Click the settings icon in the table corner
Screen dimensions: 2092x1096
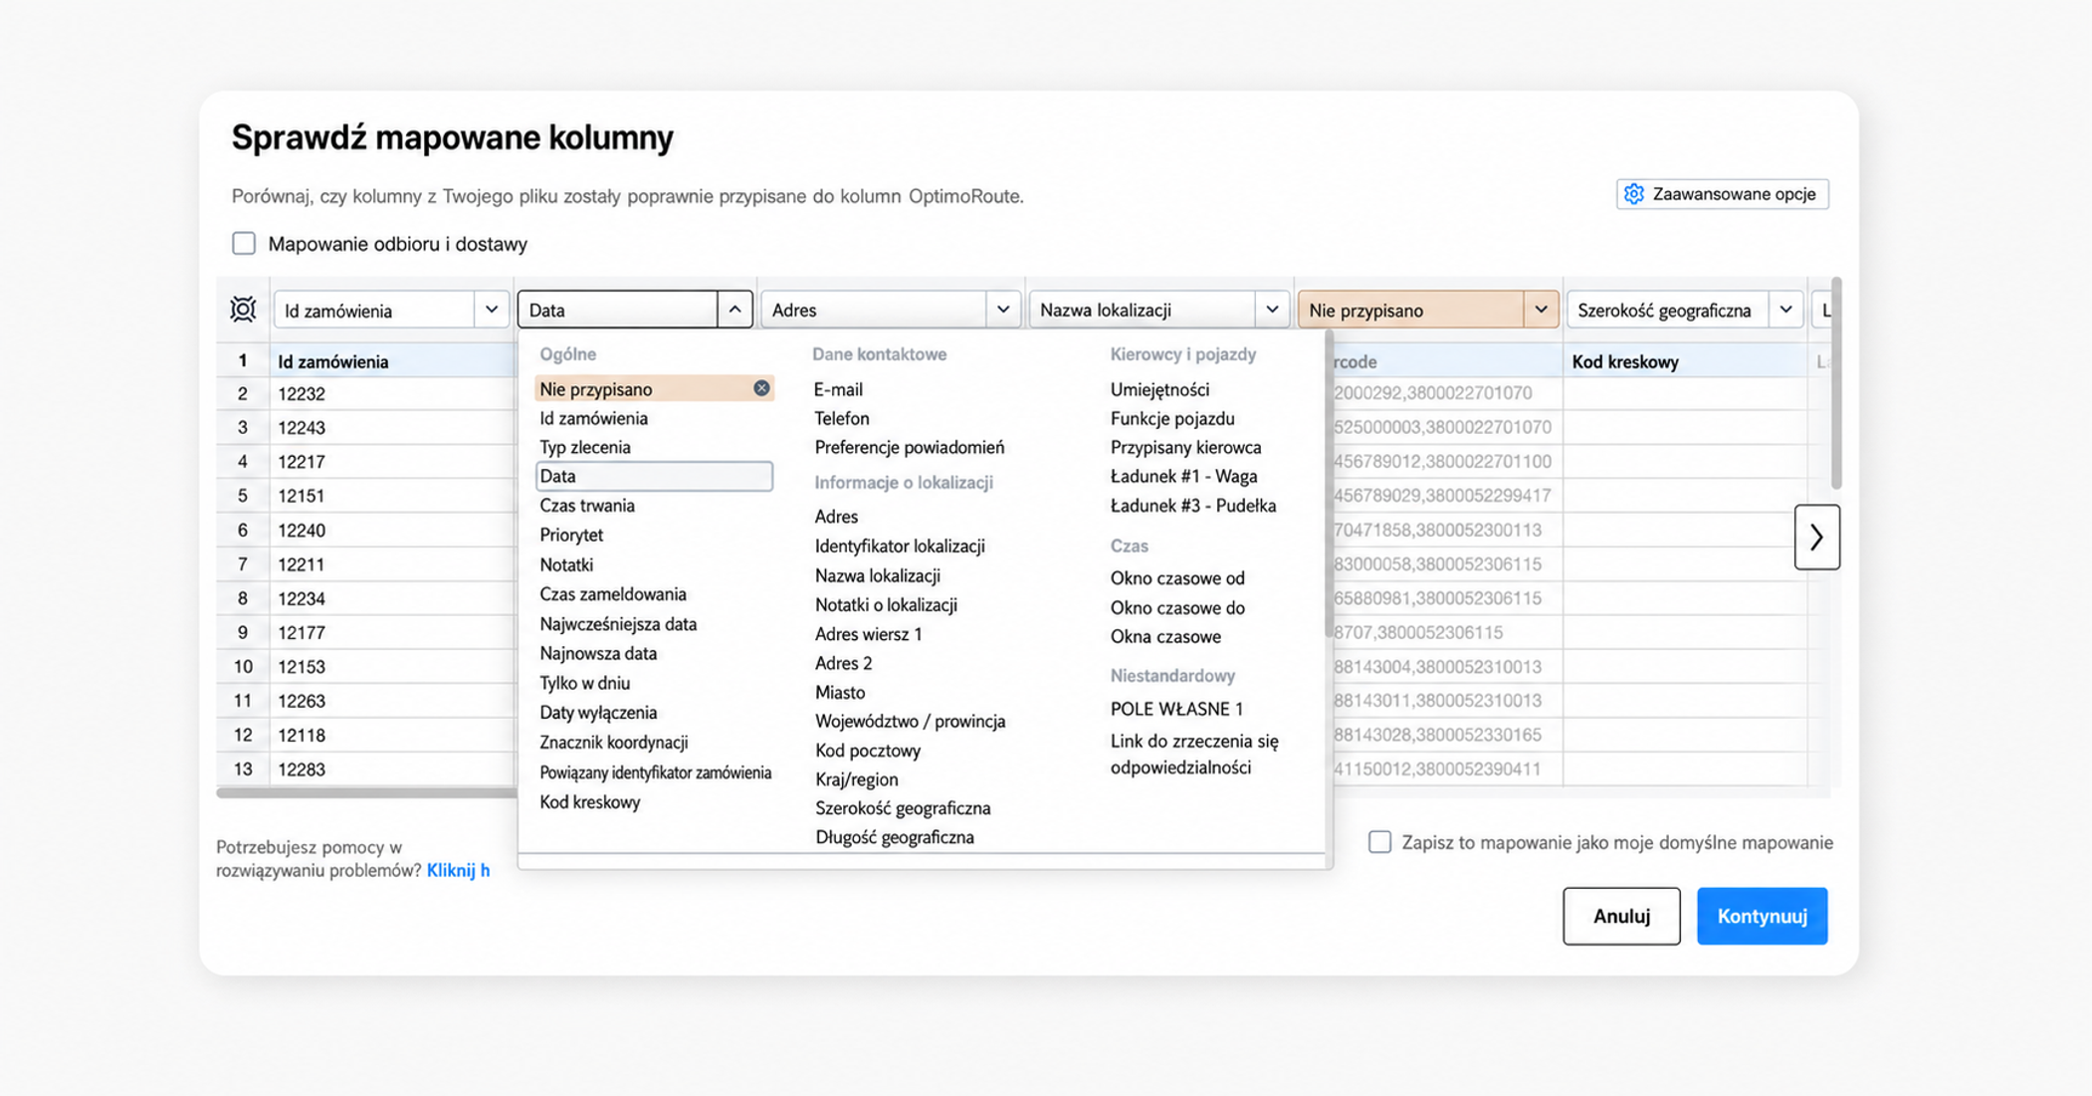tap(243, 310)
